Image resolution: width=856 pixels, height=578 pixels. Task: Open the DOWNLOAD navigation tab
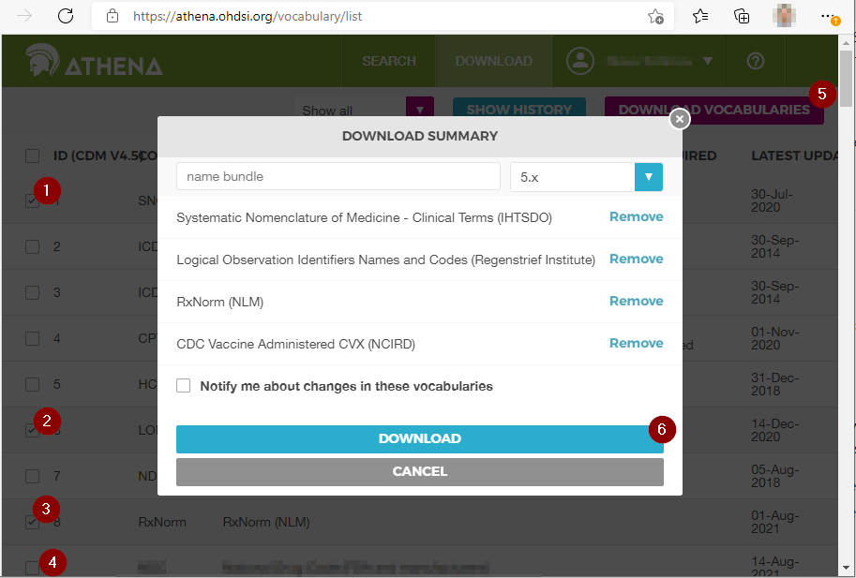[493, 61]
